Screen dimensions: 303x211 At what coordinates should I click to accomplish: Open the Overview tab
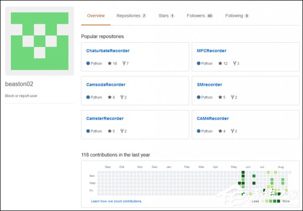point(96,16)
